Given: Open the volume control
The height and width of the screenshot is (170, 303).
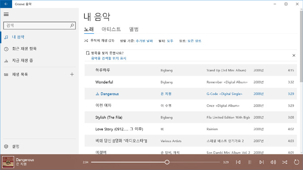Looking at the screenshot, I should [273, 162].
